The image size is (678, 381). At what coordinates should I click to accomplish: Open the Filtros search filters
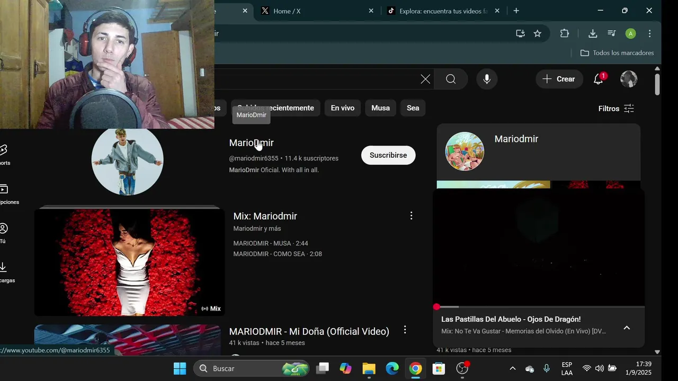click(616, 108)
